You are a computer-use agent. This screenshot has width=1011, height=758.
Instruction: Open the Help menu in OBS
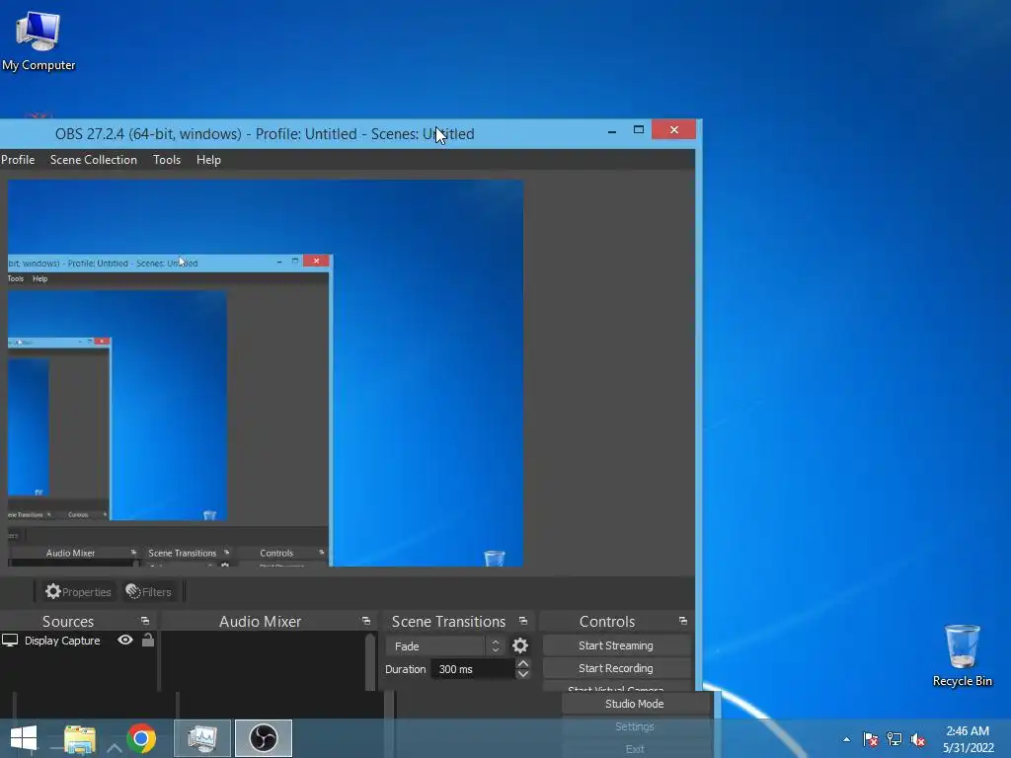(x=208, y=160)
